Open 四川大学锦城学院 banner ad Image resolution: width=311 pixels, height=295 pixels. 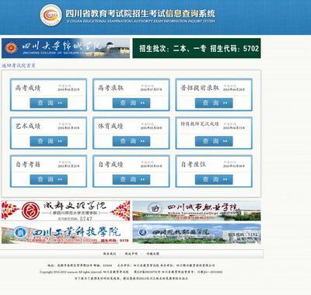tap(65, 48)
